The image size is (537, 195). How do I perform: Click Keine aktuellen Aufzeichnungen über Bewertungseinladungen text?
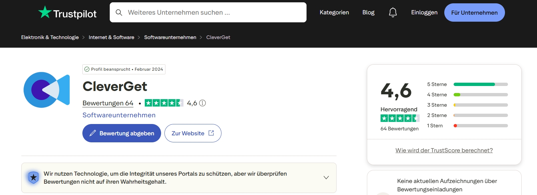pyautogui.click(x=447, y=185)
